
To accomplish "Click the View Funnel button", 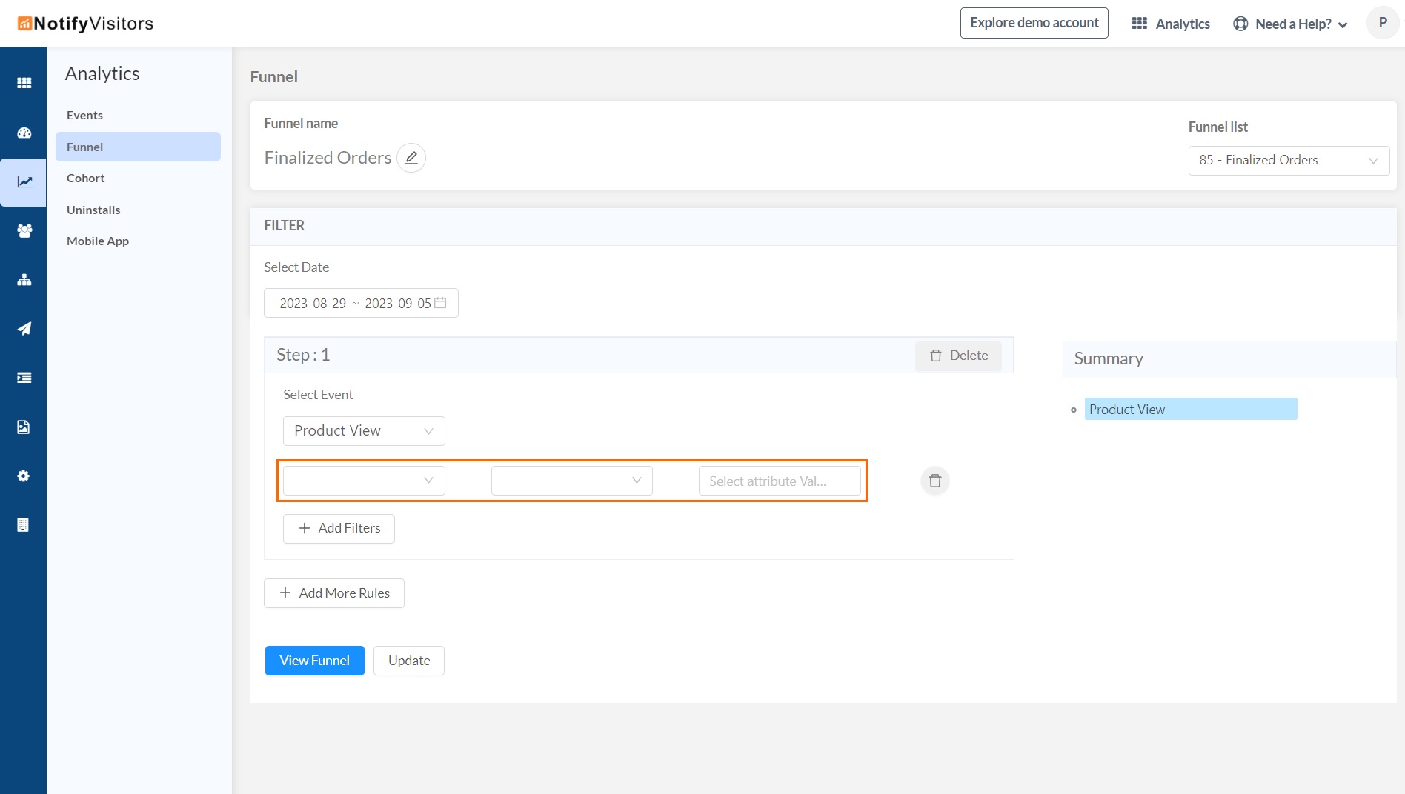I will (314, 661).
